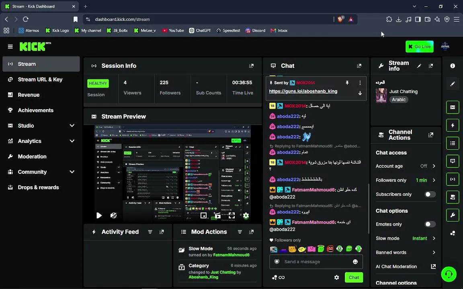The width and height of the screenshot is (463, 289).
Task: Pop out the Chat panel
Action: [359, 66]
